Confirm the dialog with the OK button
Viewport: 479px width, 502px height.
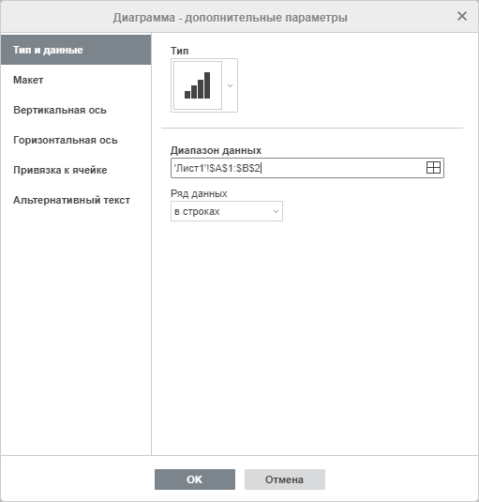[x=195, y=479]
